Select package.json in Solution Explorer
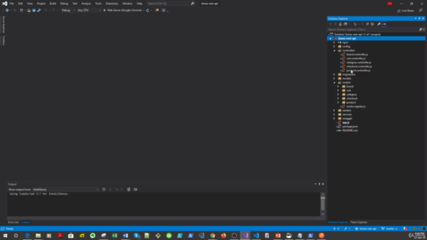This screenshot has width=427, height=240. click(x=350, y=127)
